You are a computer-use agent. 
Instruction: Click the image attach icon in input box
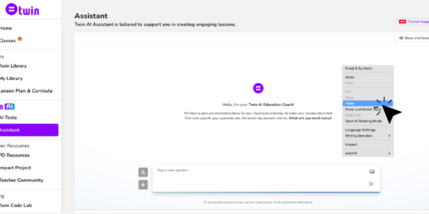click(x=372, y=171)
